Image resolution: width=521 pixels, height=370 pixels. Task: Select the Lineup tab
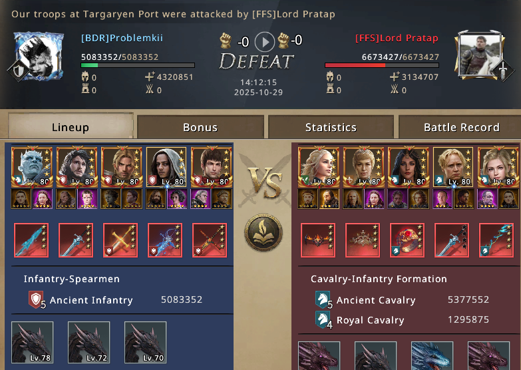click(71, 126)
